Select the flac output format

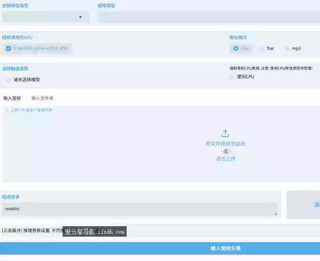point(262,48)
